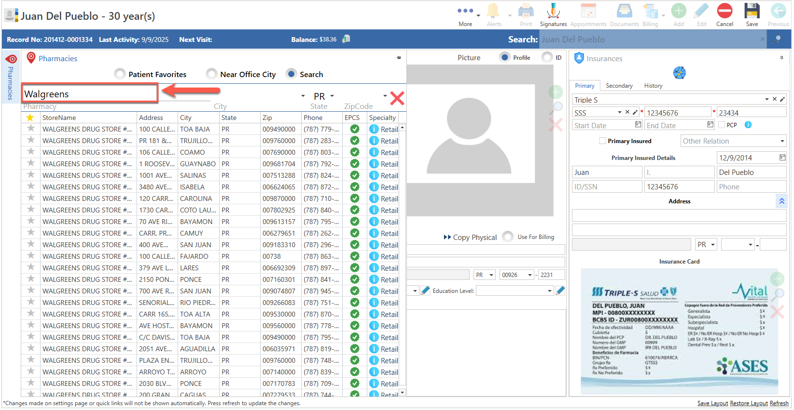Click the insurance card thumbnail image

(679, 331)
